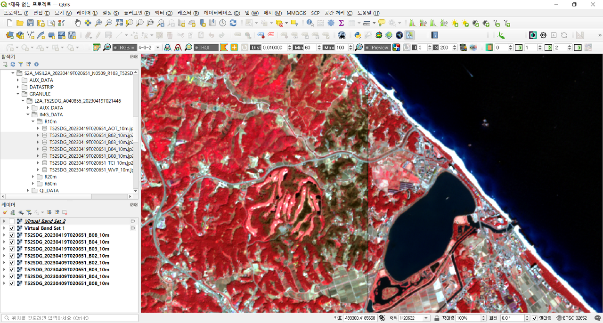Enable visibility of Virtual Band Set 2

pyautogui.click(x=12, y=221)
